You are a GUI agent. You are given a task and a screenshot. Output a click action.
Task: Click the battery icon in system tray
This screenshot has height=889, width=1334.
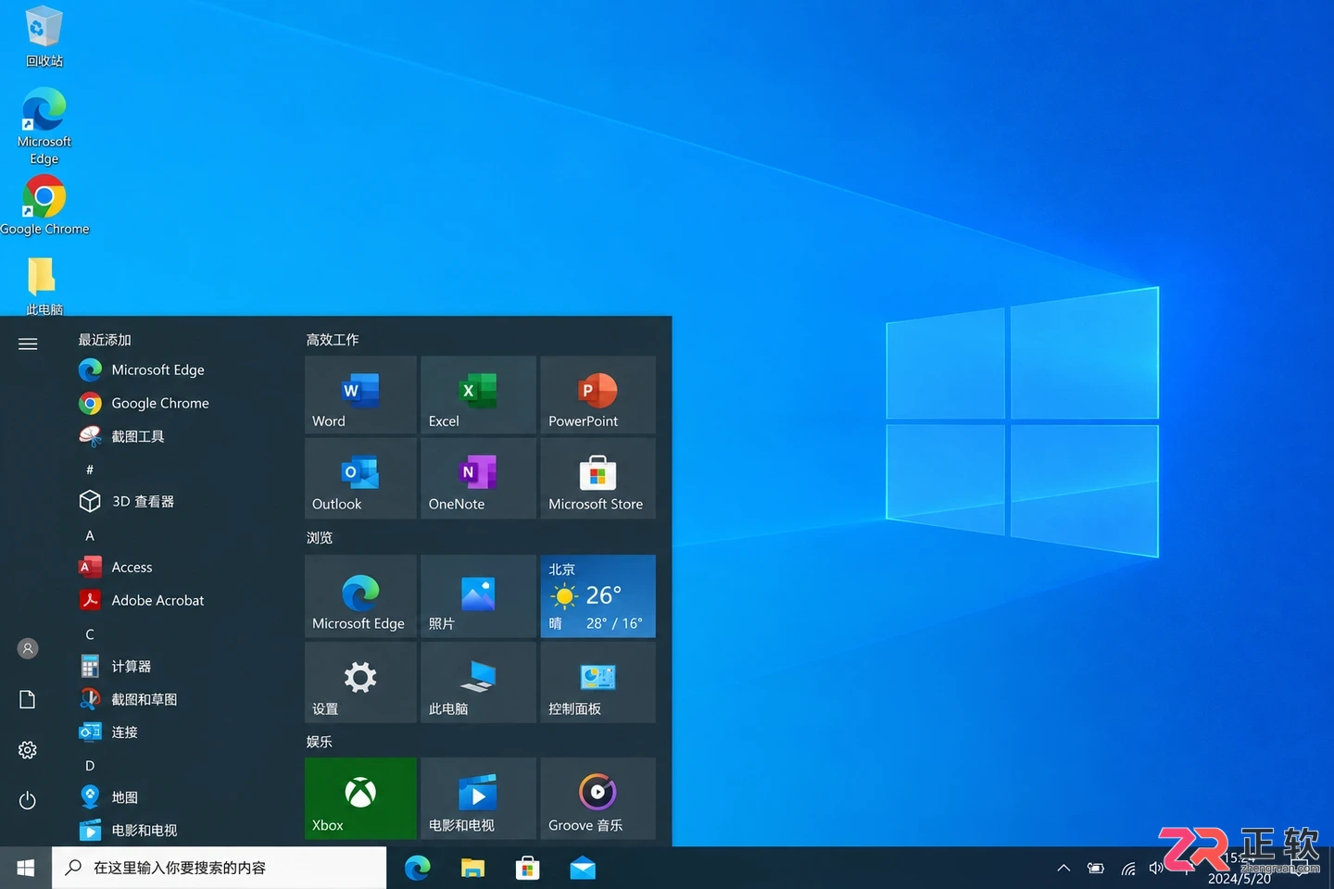[x=1096, y=869]
